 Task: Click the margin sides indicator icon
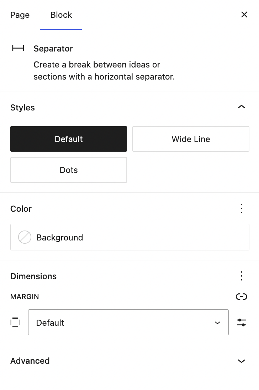tap(15, 323)
